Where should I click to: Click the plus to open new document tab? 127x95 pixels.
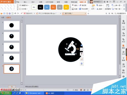point(88,13)
